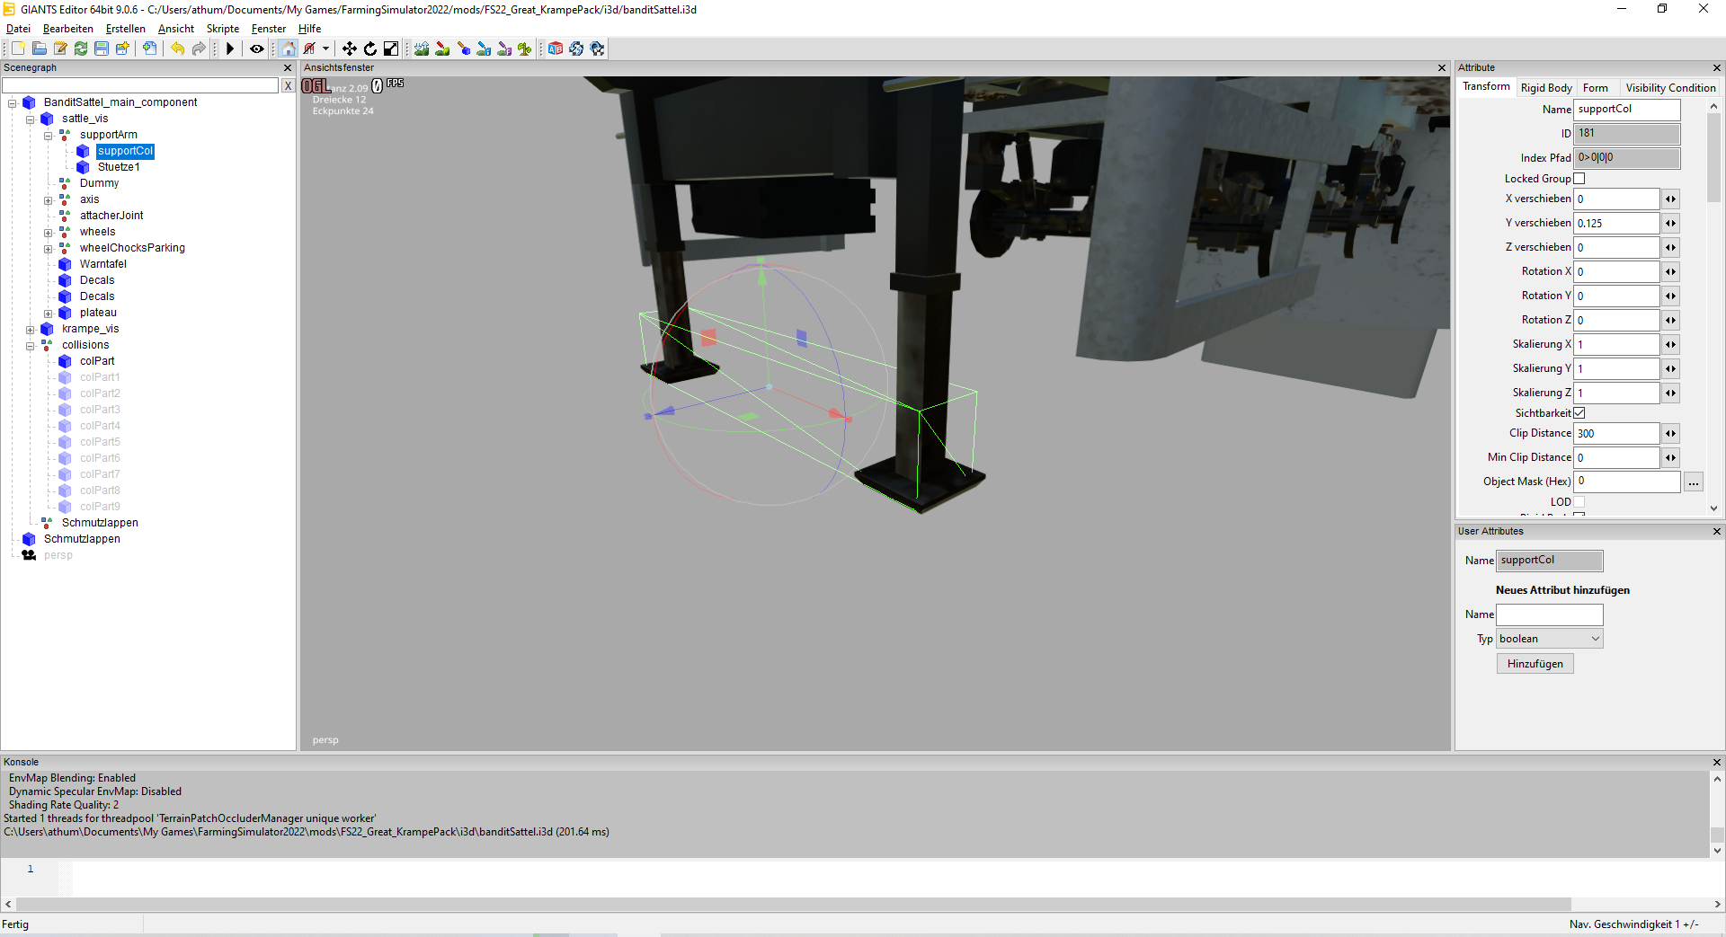Collapse the collisions tree node
This screenshot has height=937, width=1726.
point(31,346)
